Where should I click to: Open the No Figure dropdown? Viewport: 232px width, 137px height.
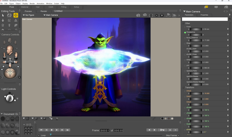(28, 15)
